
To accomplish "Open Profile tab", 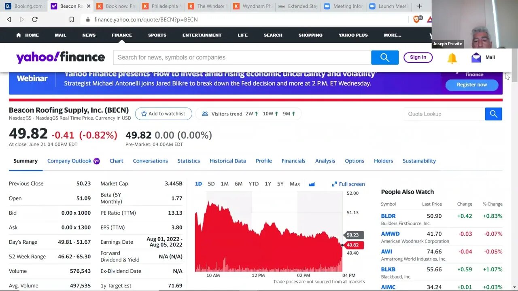I will tap(264, 161).
